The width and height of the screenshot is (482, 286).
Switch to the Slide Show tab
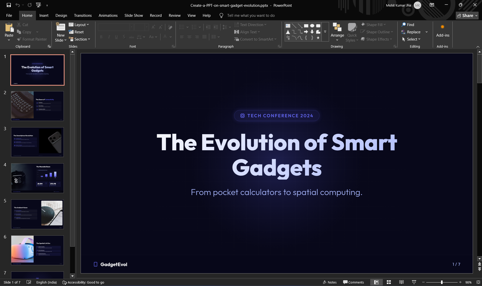coord(134,16)
